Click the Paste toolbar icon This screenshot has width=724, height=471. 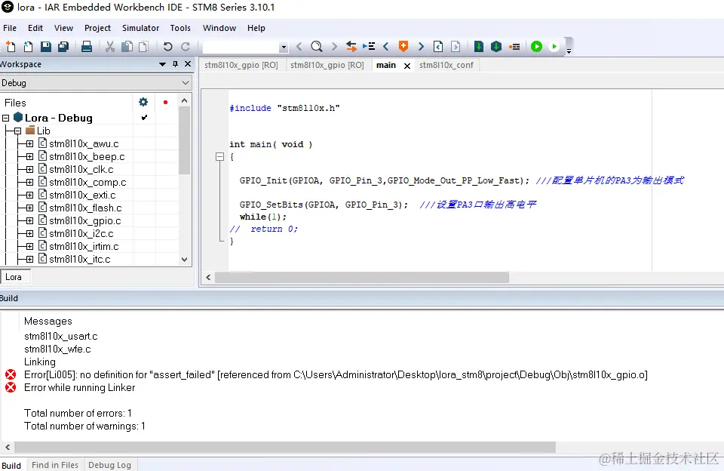point(144,46)
